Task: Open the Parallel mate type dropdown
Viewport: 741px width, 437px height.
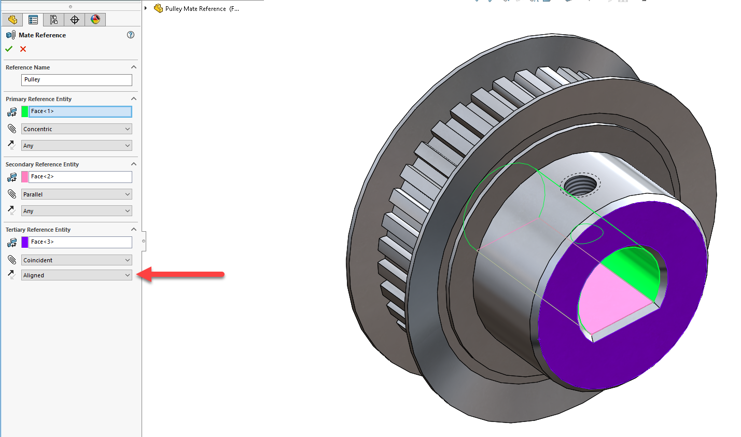Action: coord(77,194)
